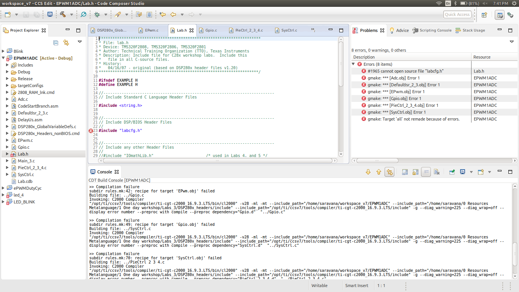Screen dimensions: 519x292
Task: Expand the Debug folder
Action: point(8,72)
